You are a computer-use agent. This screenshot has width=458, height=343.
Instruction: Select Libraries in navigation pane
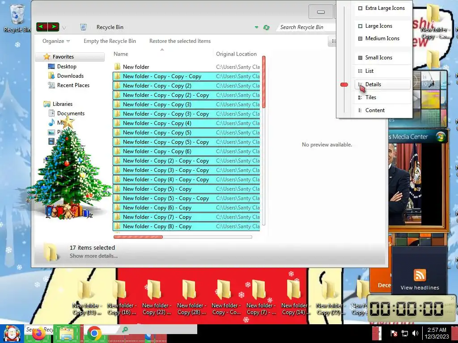63,104
